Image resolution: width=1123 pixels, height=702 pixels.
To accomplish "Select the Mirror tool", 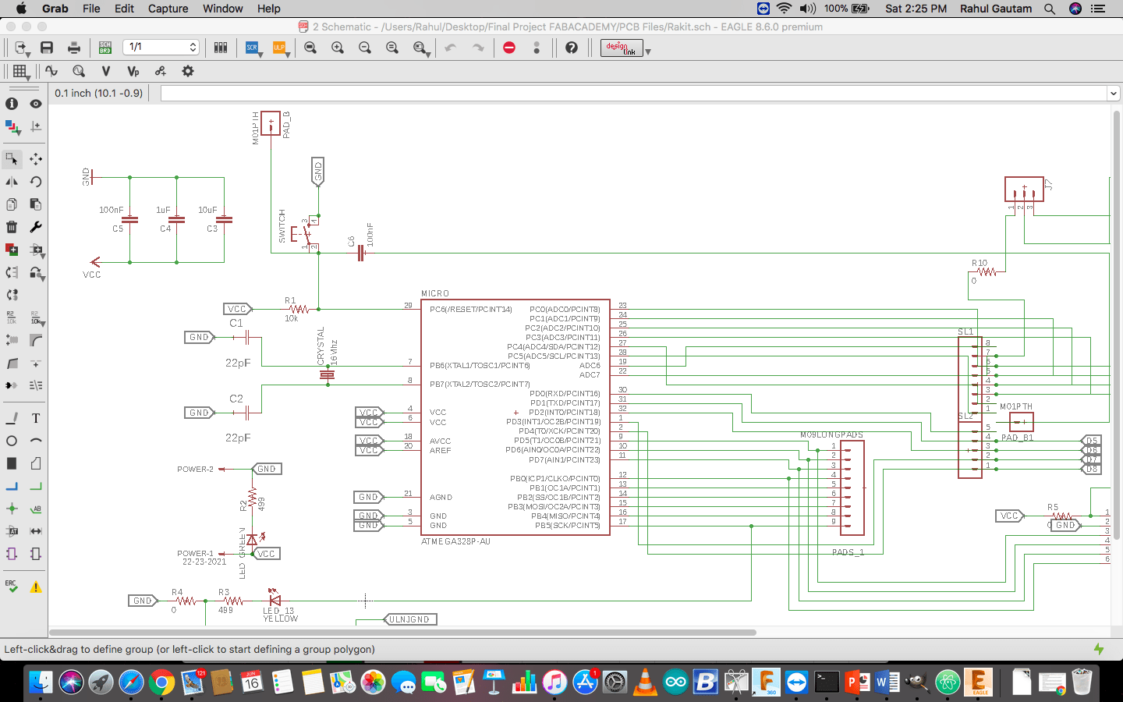I will (12, 182).
